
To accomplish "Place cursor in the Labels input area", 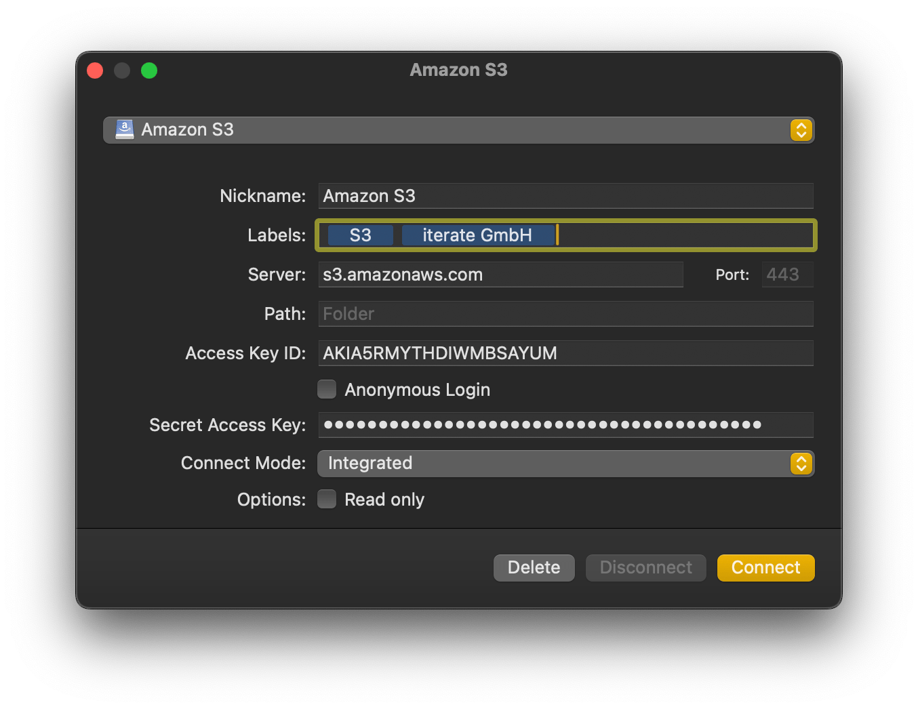I will click(678, 235).
